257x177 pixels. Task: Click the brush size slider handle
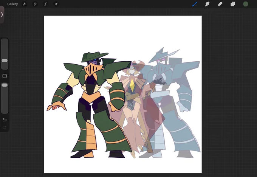(x=5, y=61)
